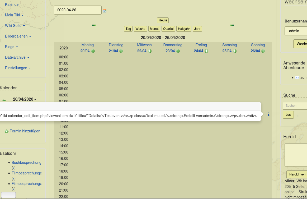This screenshot has height=199, width=307.
Task: Expand the Bildergalerien menu
Action: click(18, 36)
